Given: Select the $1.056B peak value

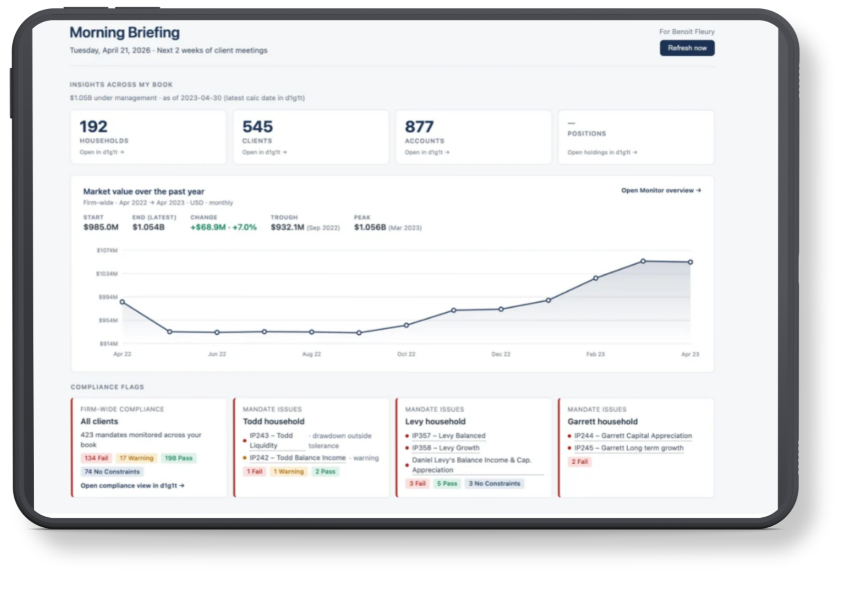Looking at the screenshot, I should (x=370, y=227).
